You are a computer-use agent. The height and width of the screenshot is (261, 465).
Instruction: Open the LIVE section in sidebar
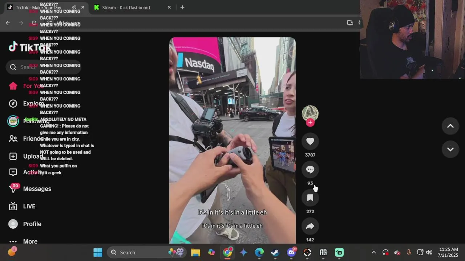23,206
